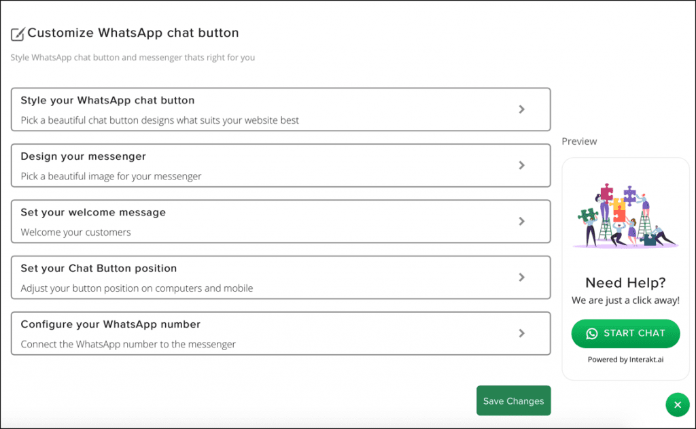
Task: Expand the Style your WhatsApp chat button section
Action: coord(272,109)
